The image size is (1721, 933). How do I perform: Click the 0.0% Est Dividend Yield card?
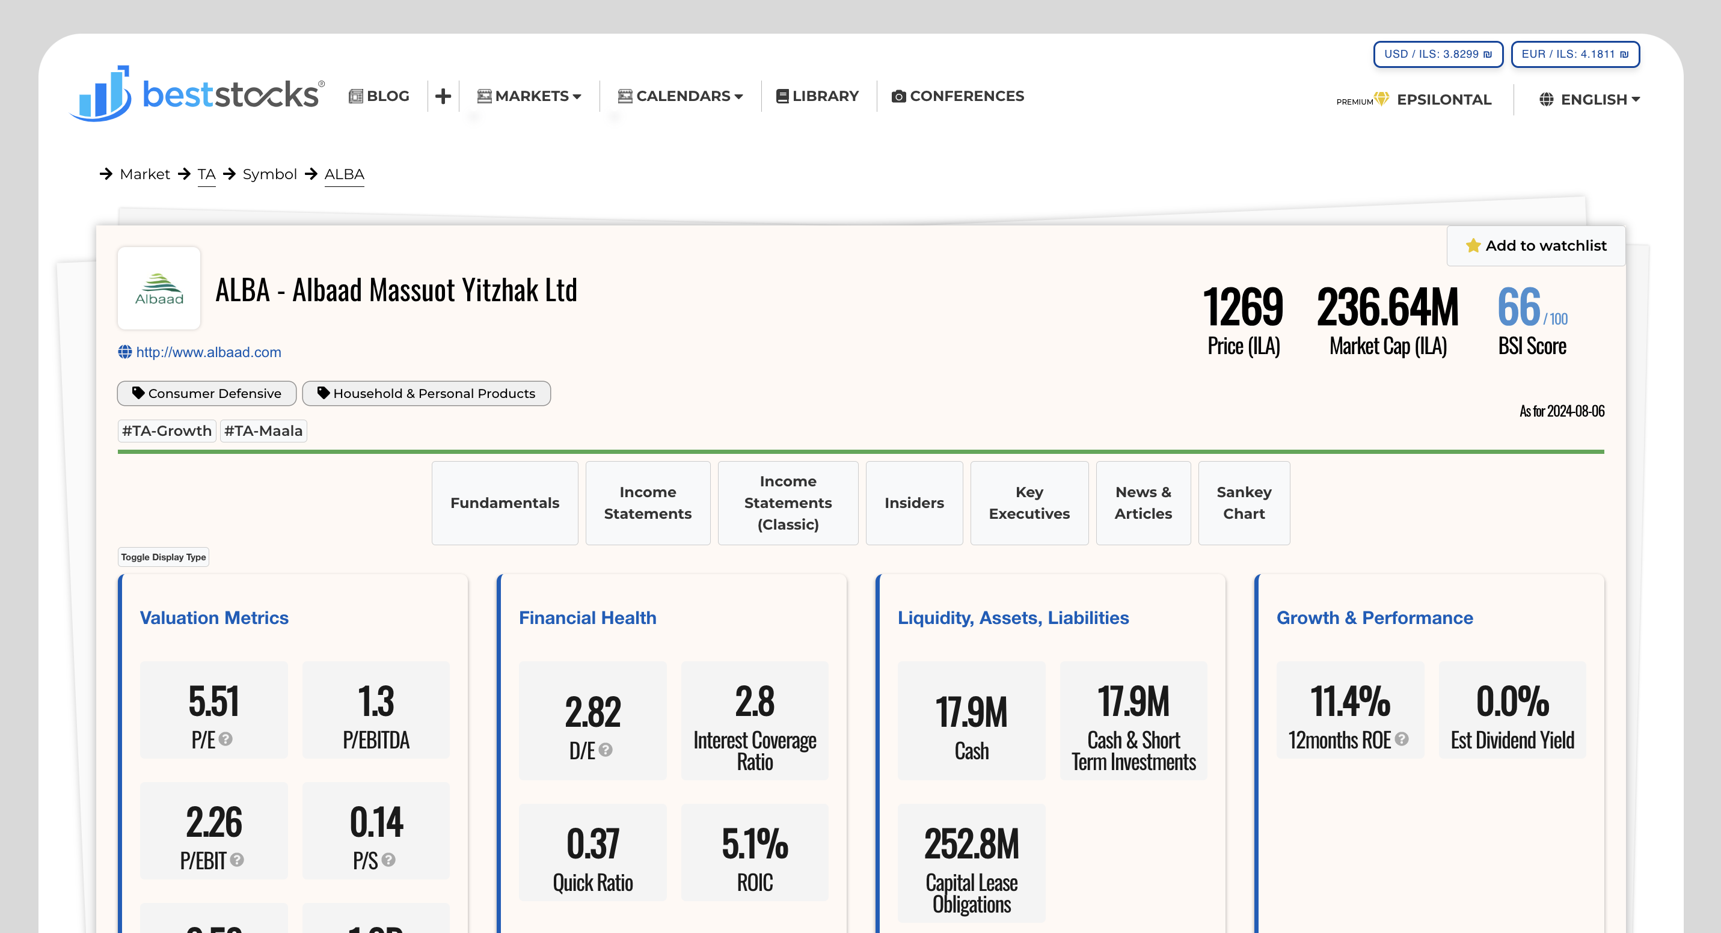(x=1512, y=710)
